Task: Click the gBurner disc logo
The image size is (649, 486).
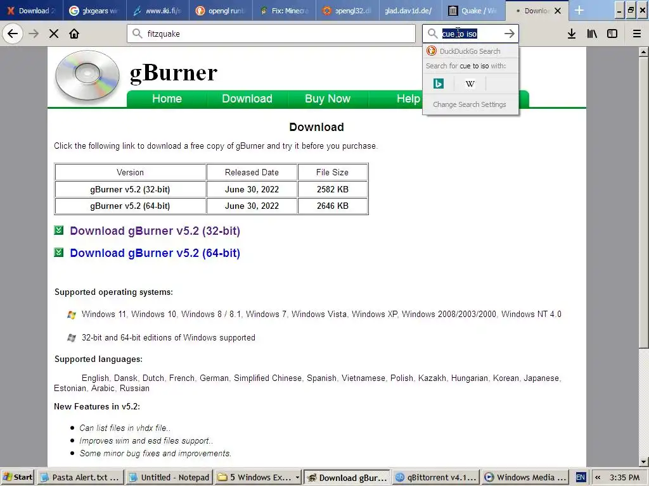Action: click(x=87, y=77)
